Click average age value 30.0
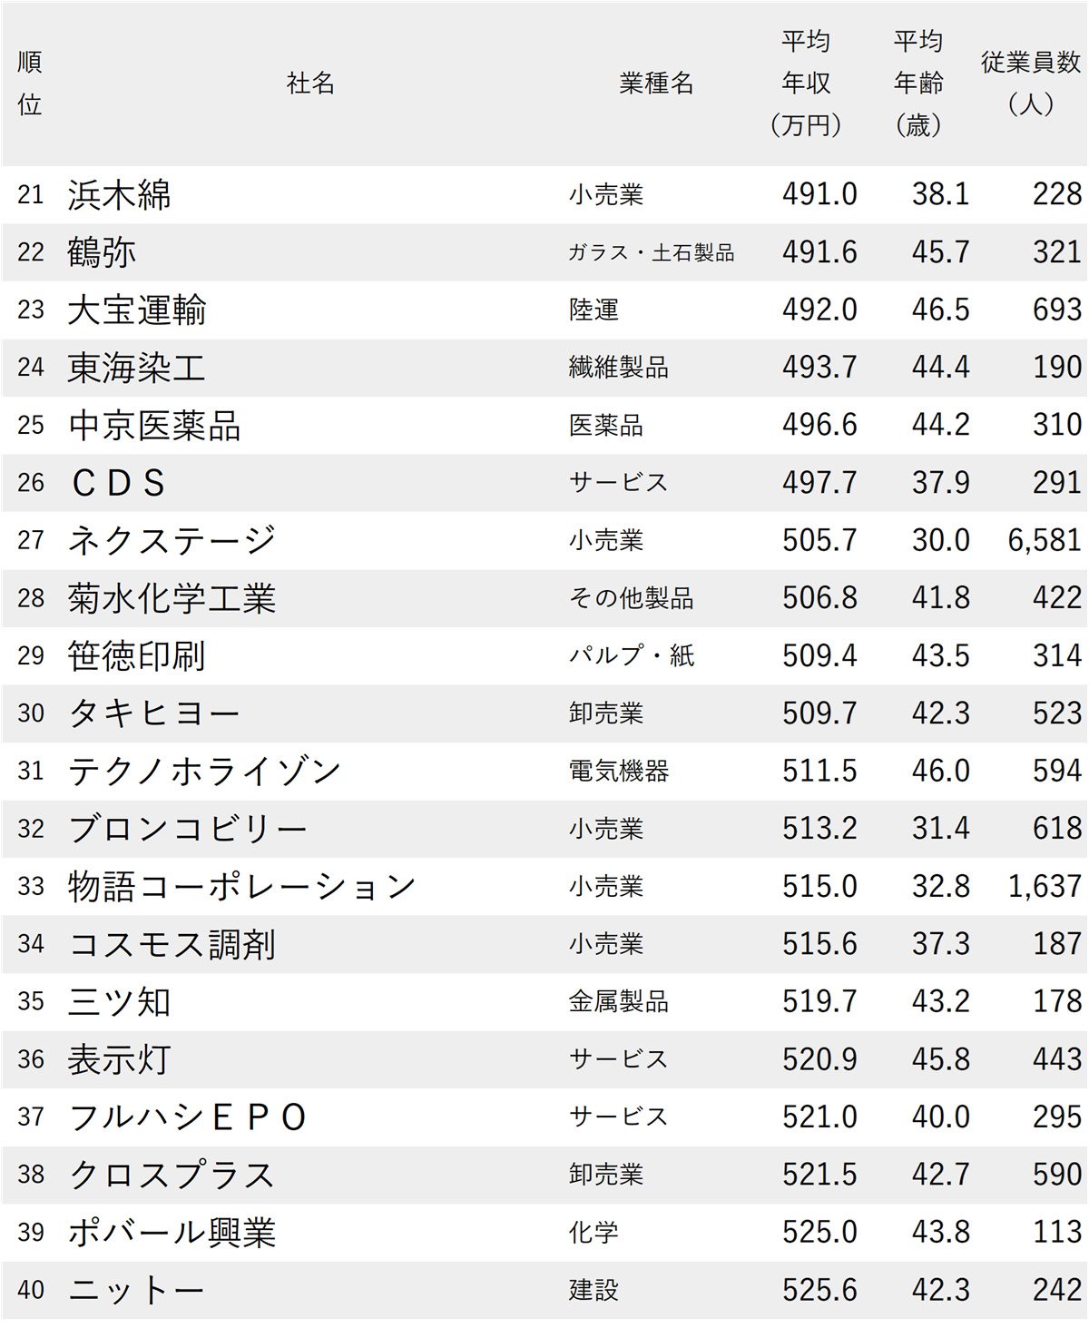Screen dimensions: 1089x1338 (940, 540)
